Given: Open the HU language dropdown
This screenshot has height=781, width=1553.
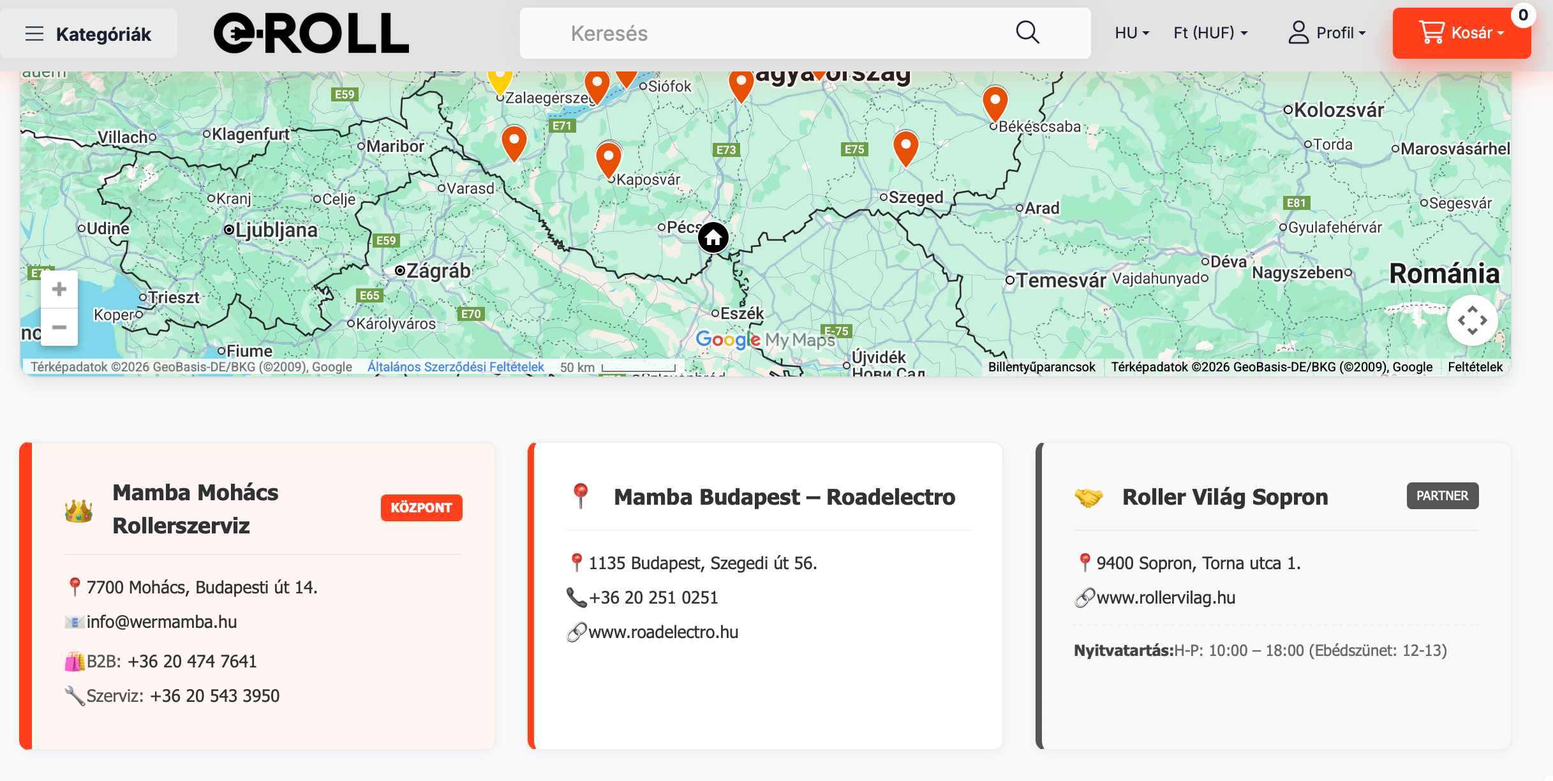Looking at the screenshot, I should 1131,33.
